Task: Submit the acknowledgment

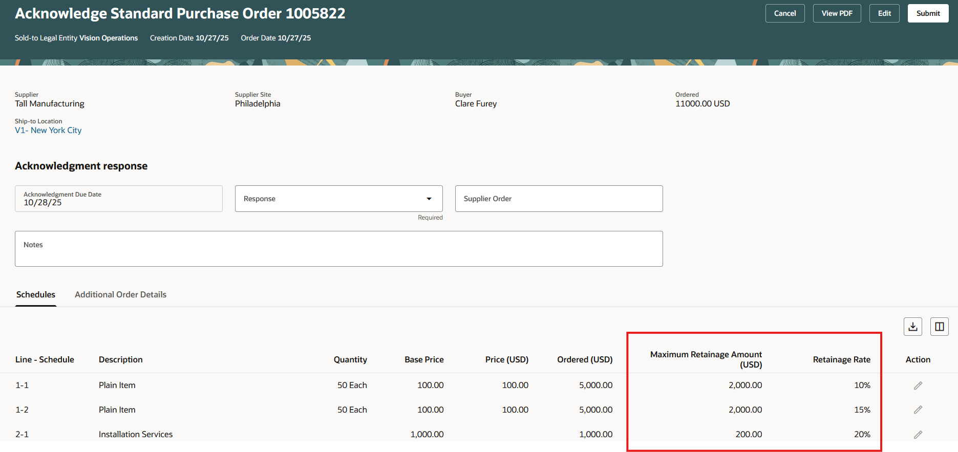Action: click(x=928, y=13)
